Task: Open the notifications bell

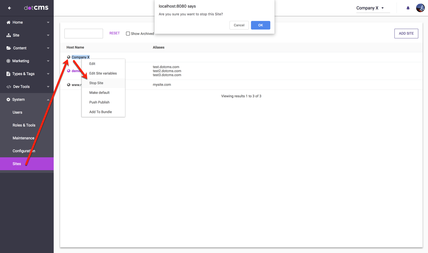Action: click(x=408, y=8)
